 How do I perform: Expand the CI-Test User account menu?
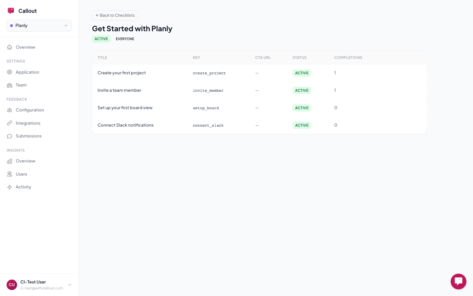69,285
